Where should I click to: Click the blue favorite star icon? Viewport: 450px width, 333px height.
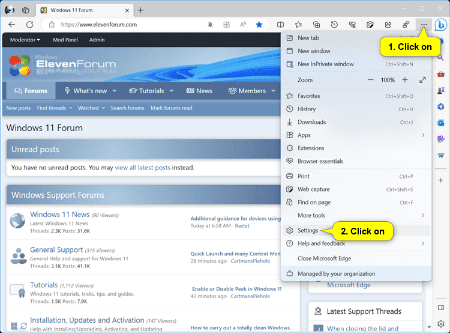click(259, 25)
